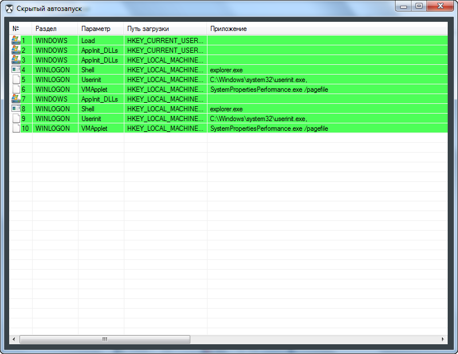The width and height of the screenshot is (458, 354).
Task: Click the blank file icon in row 6
Action: (x=17, y=89)
